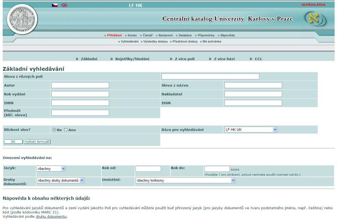This screenshot has width=337, height=222.
Task: Open the Přihlášení login menu item
Action: pos(114,35)
